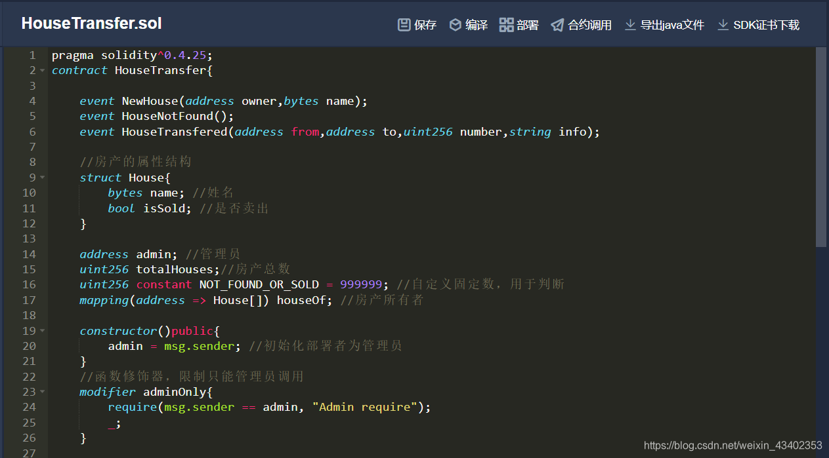829x458 pixels.
Task: Click the compile (编译) cube icon
Action: point(455,25)
